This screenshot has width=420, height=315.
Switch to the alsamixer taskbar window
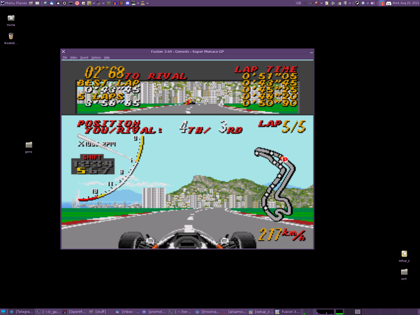234,312
